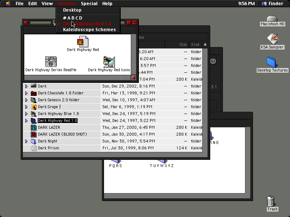This screenshot has width=290, height=217.
Task: Expand the Dark Grape ƒ row
Action: [x=26, y=107]
